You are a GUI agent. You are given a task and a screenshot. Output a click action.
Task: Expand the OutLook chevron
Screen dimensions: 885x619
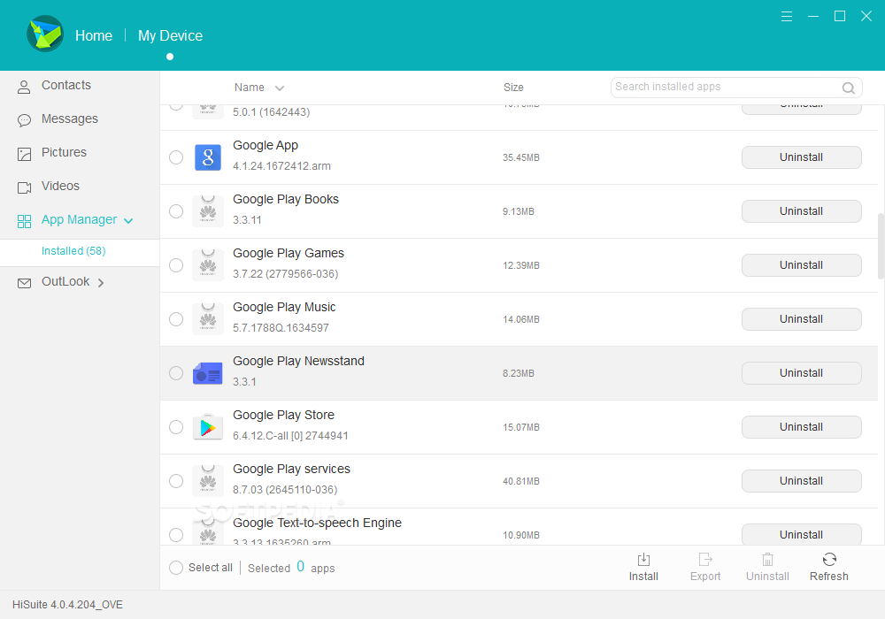pos(101,283)
